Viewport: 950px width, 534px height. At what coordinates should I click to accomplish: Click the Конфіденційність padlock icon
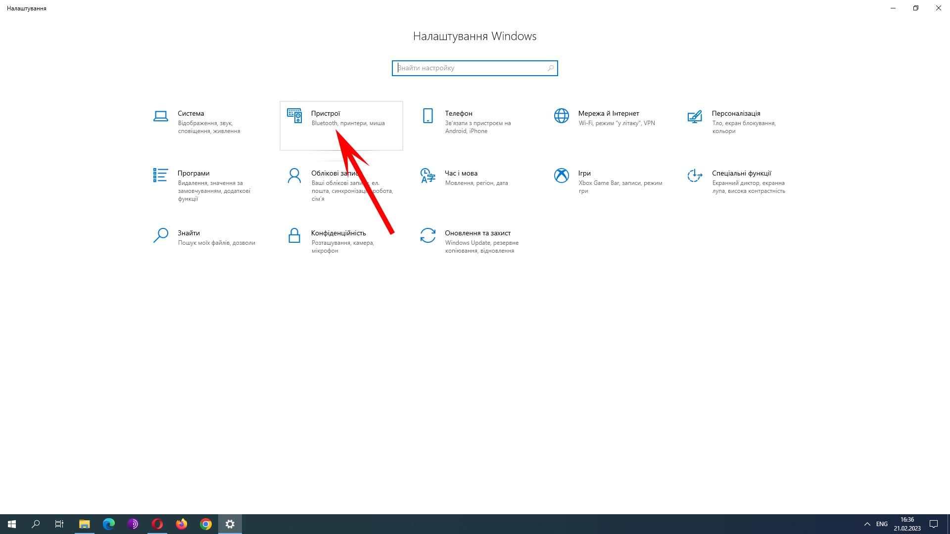point(294,235)
